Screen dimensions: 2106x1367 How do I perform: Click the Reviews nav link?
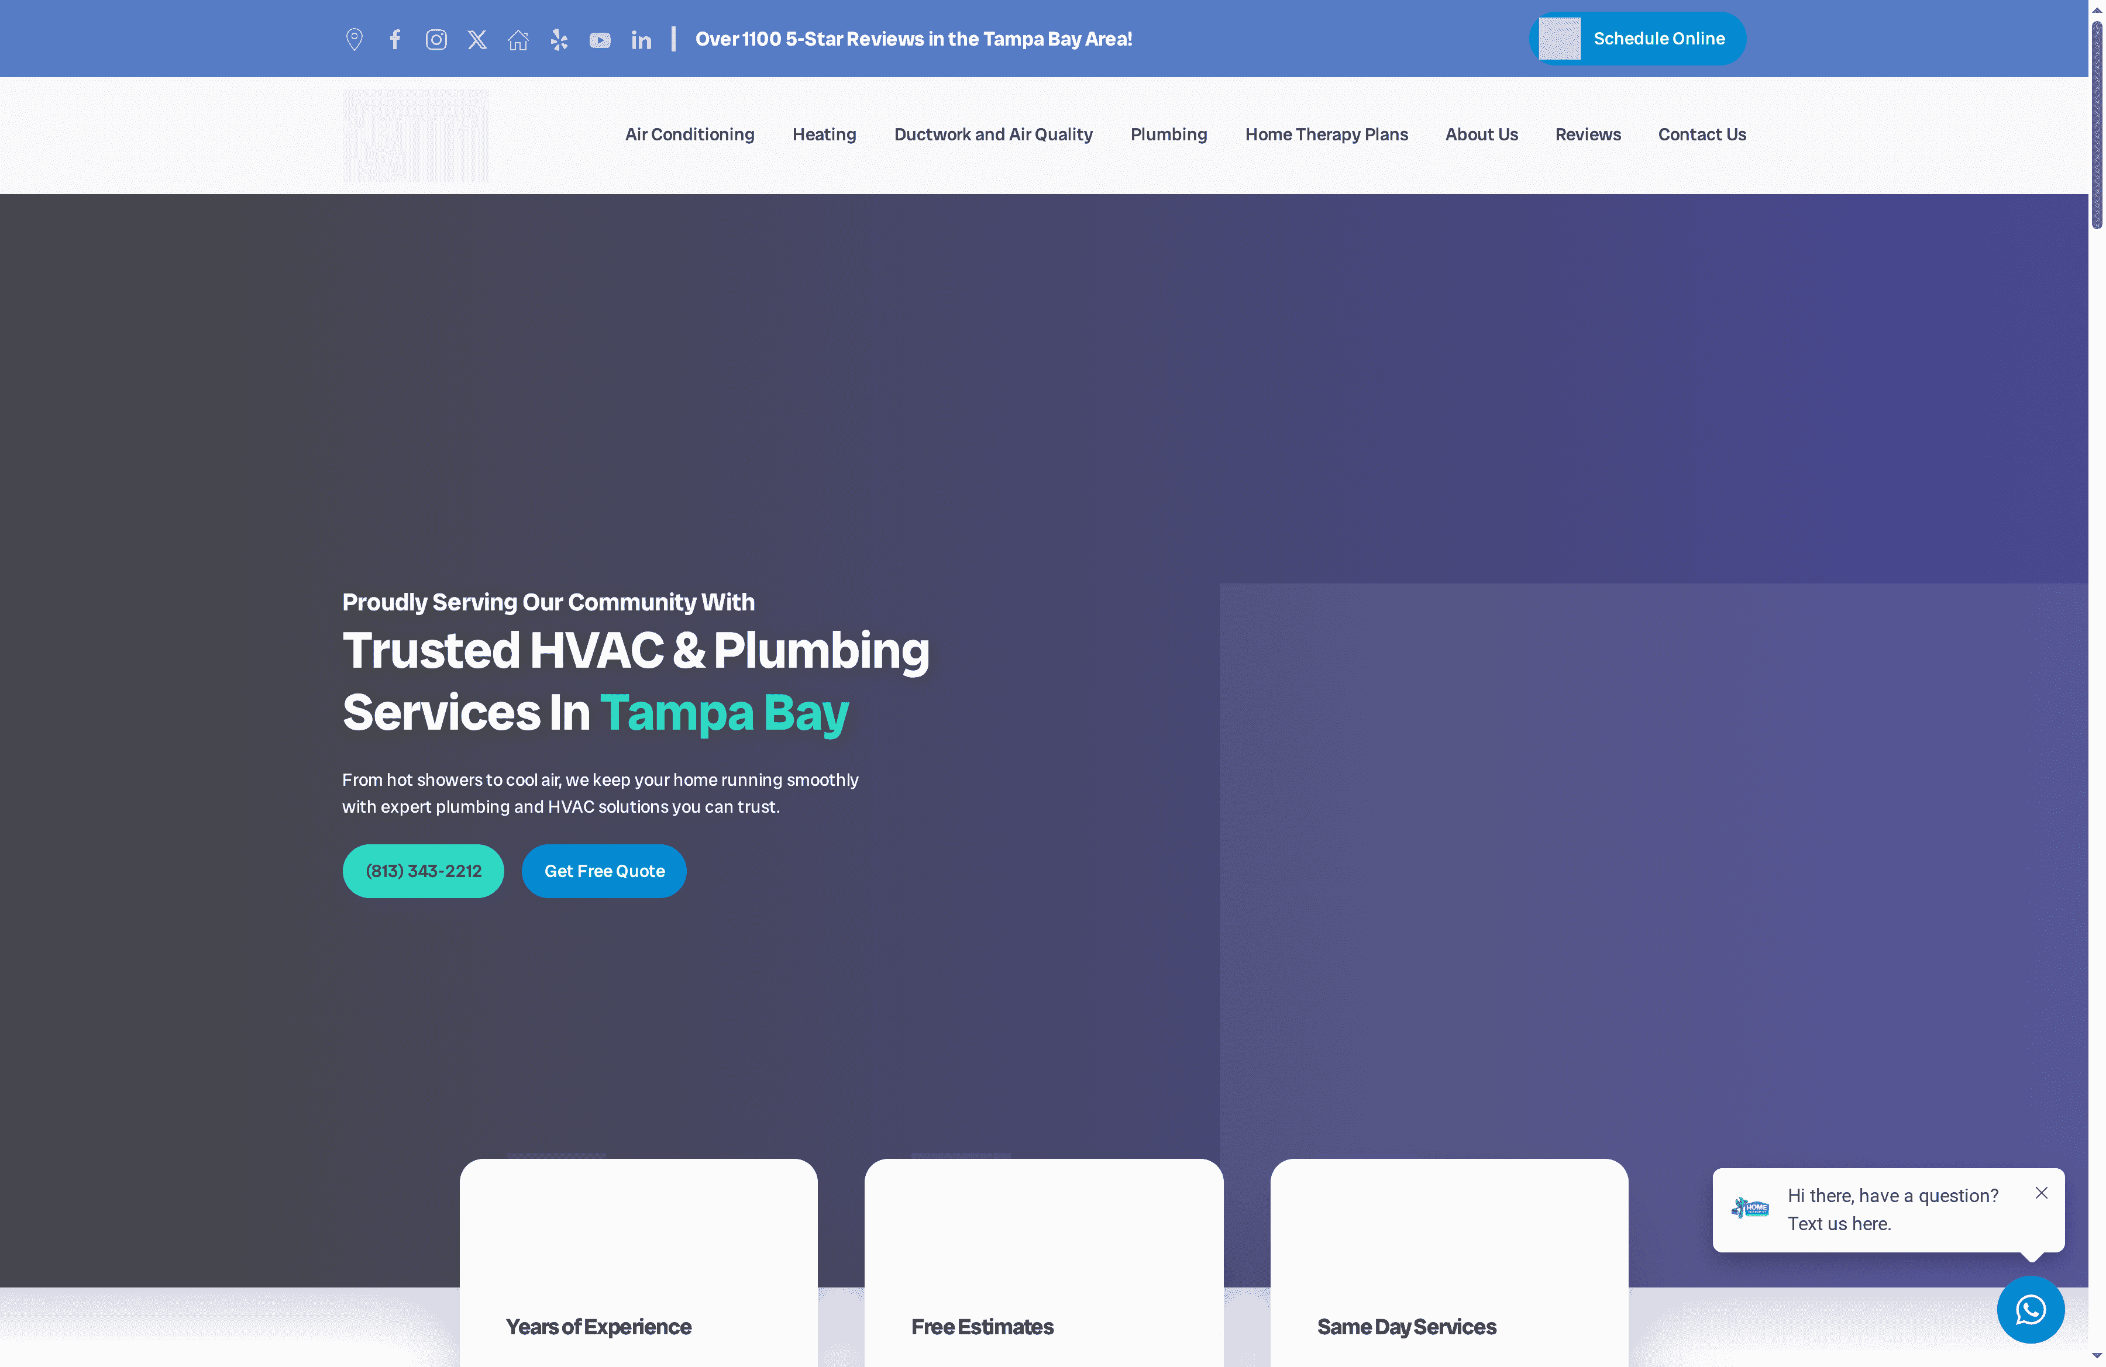tap(1588, 134)
